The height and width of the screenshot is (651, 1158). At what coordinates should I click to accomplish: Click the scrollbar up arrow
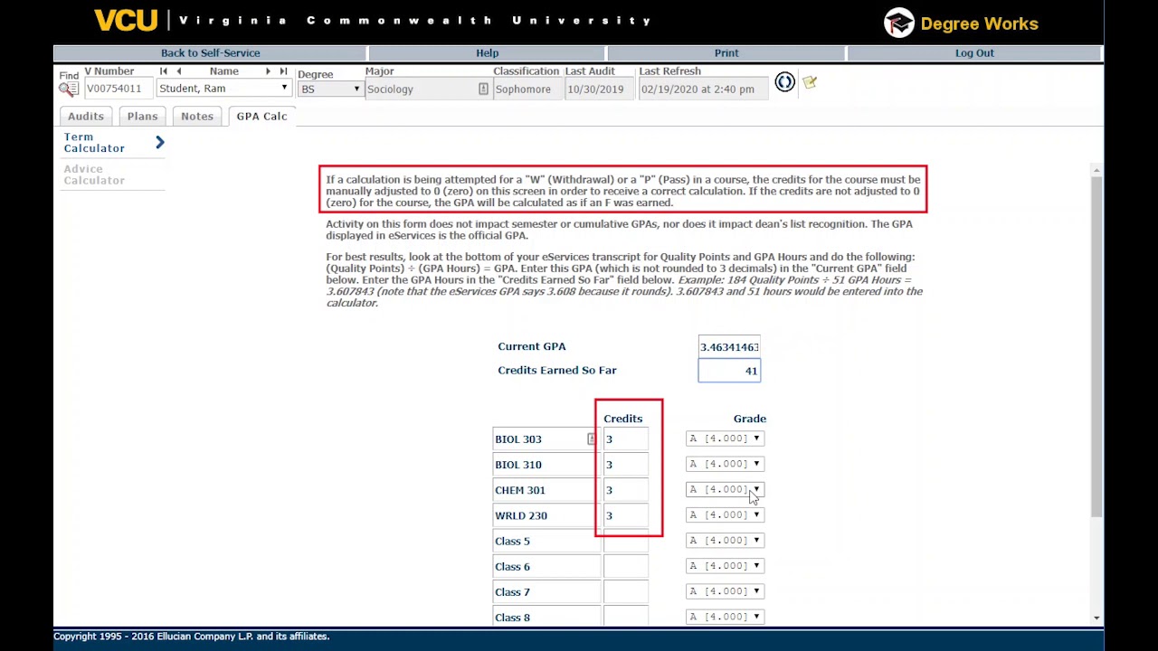point(1096,170)
